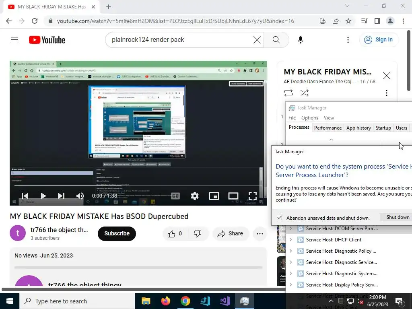Screen dimensions: 412x309
Task: Open the playlist three-dot options menu
Action: point(387,93)
